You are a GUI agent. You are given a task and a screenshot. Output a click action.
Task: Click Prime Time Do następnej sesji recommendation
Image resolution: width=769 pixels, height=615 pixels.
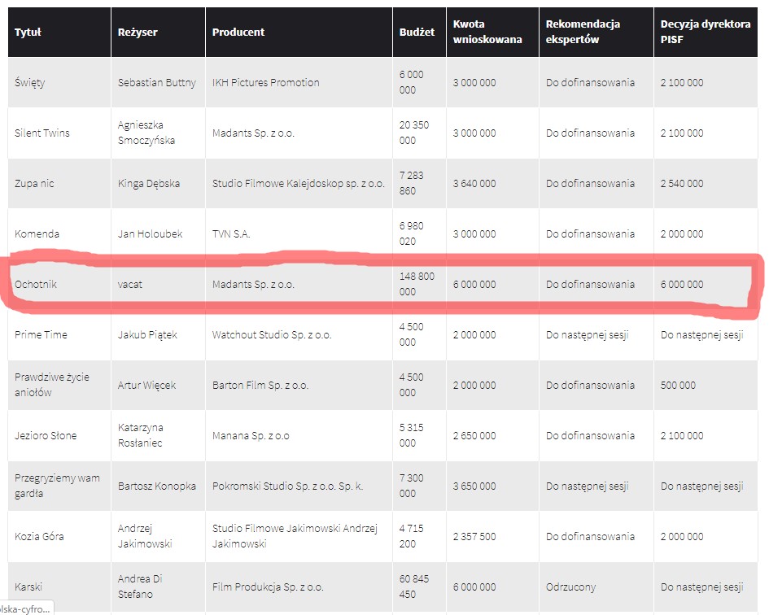587,335
